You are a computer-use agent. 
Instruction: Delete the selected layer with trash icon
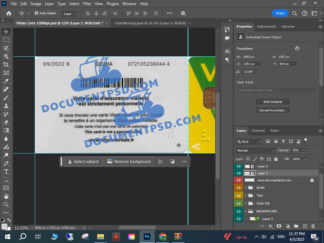(313, 226)
